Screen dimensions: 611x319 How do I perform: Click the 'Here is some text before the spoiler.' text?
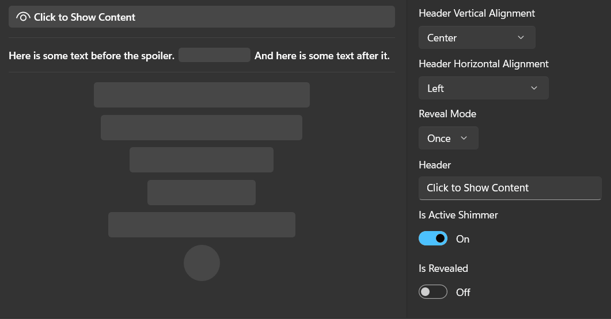[x=92, y=56]
